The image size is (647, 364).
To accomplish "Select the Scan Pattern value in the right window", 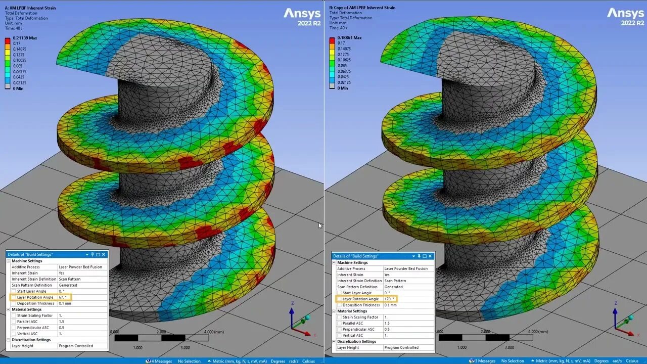I will [x=408, y=281].
